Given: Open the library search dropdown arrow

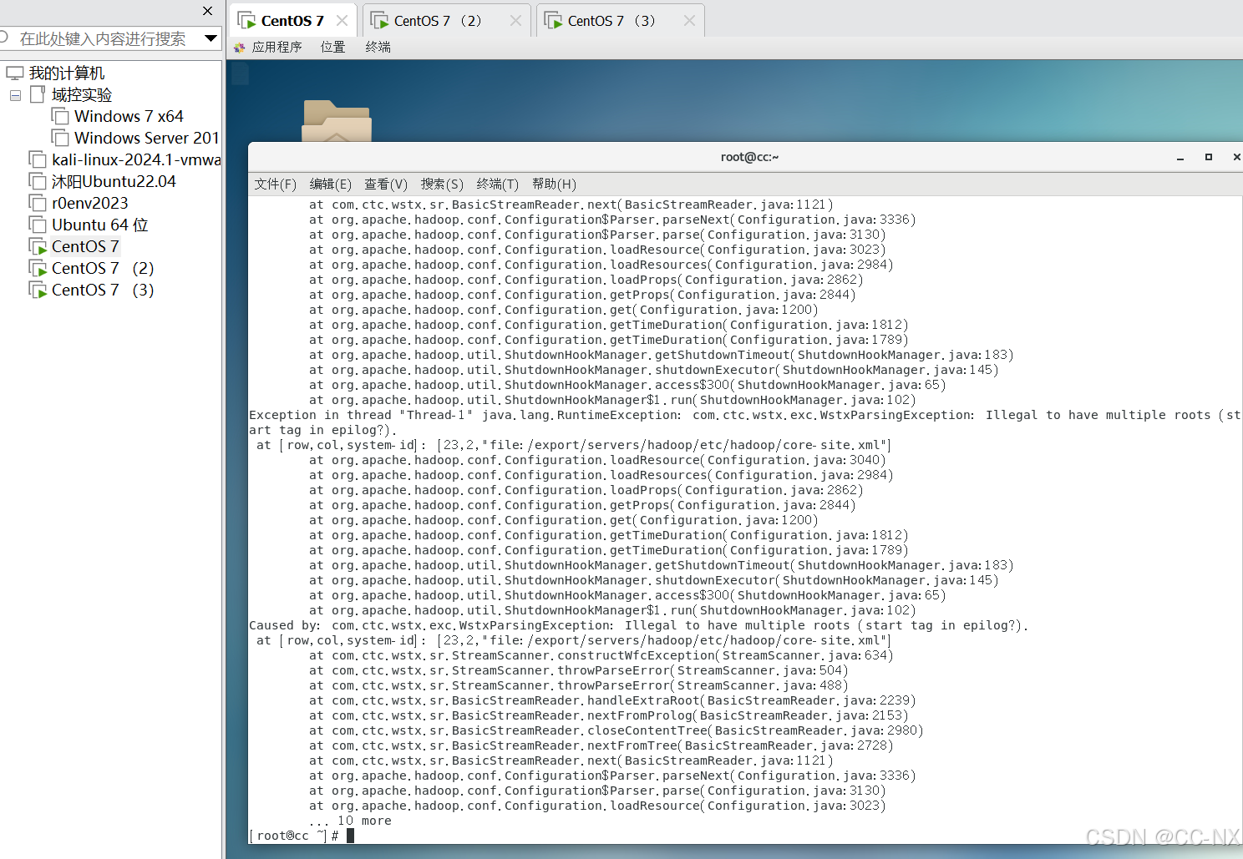Looking at the screenshot, I should [x=211, y=38].
